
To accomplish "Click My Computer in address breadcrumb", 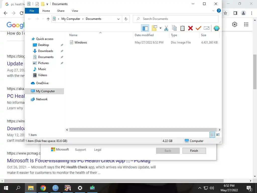I will (x=71, y=19).
